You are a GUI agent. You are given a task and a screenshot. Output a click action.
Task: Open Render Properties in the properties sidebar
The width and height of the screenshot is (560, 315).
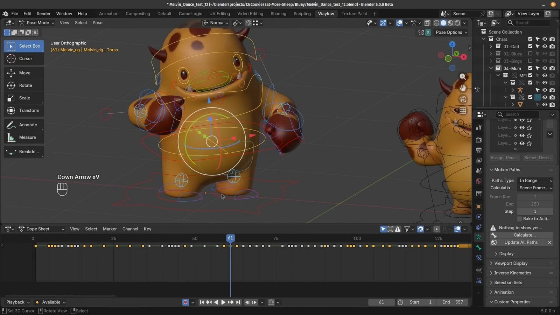(x=478, y=140)
